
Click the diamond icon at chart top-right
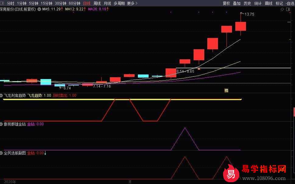282,9
